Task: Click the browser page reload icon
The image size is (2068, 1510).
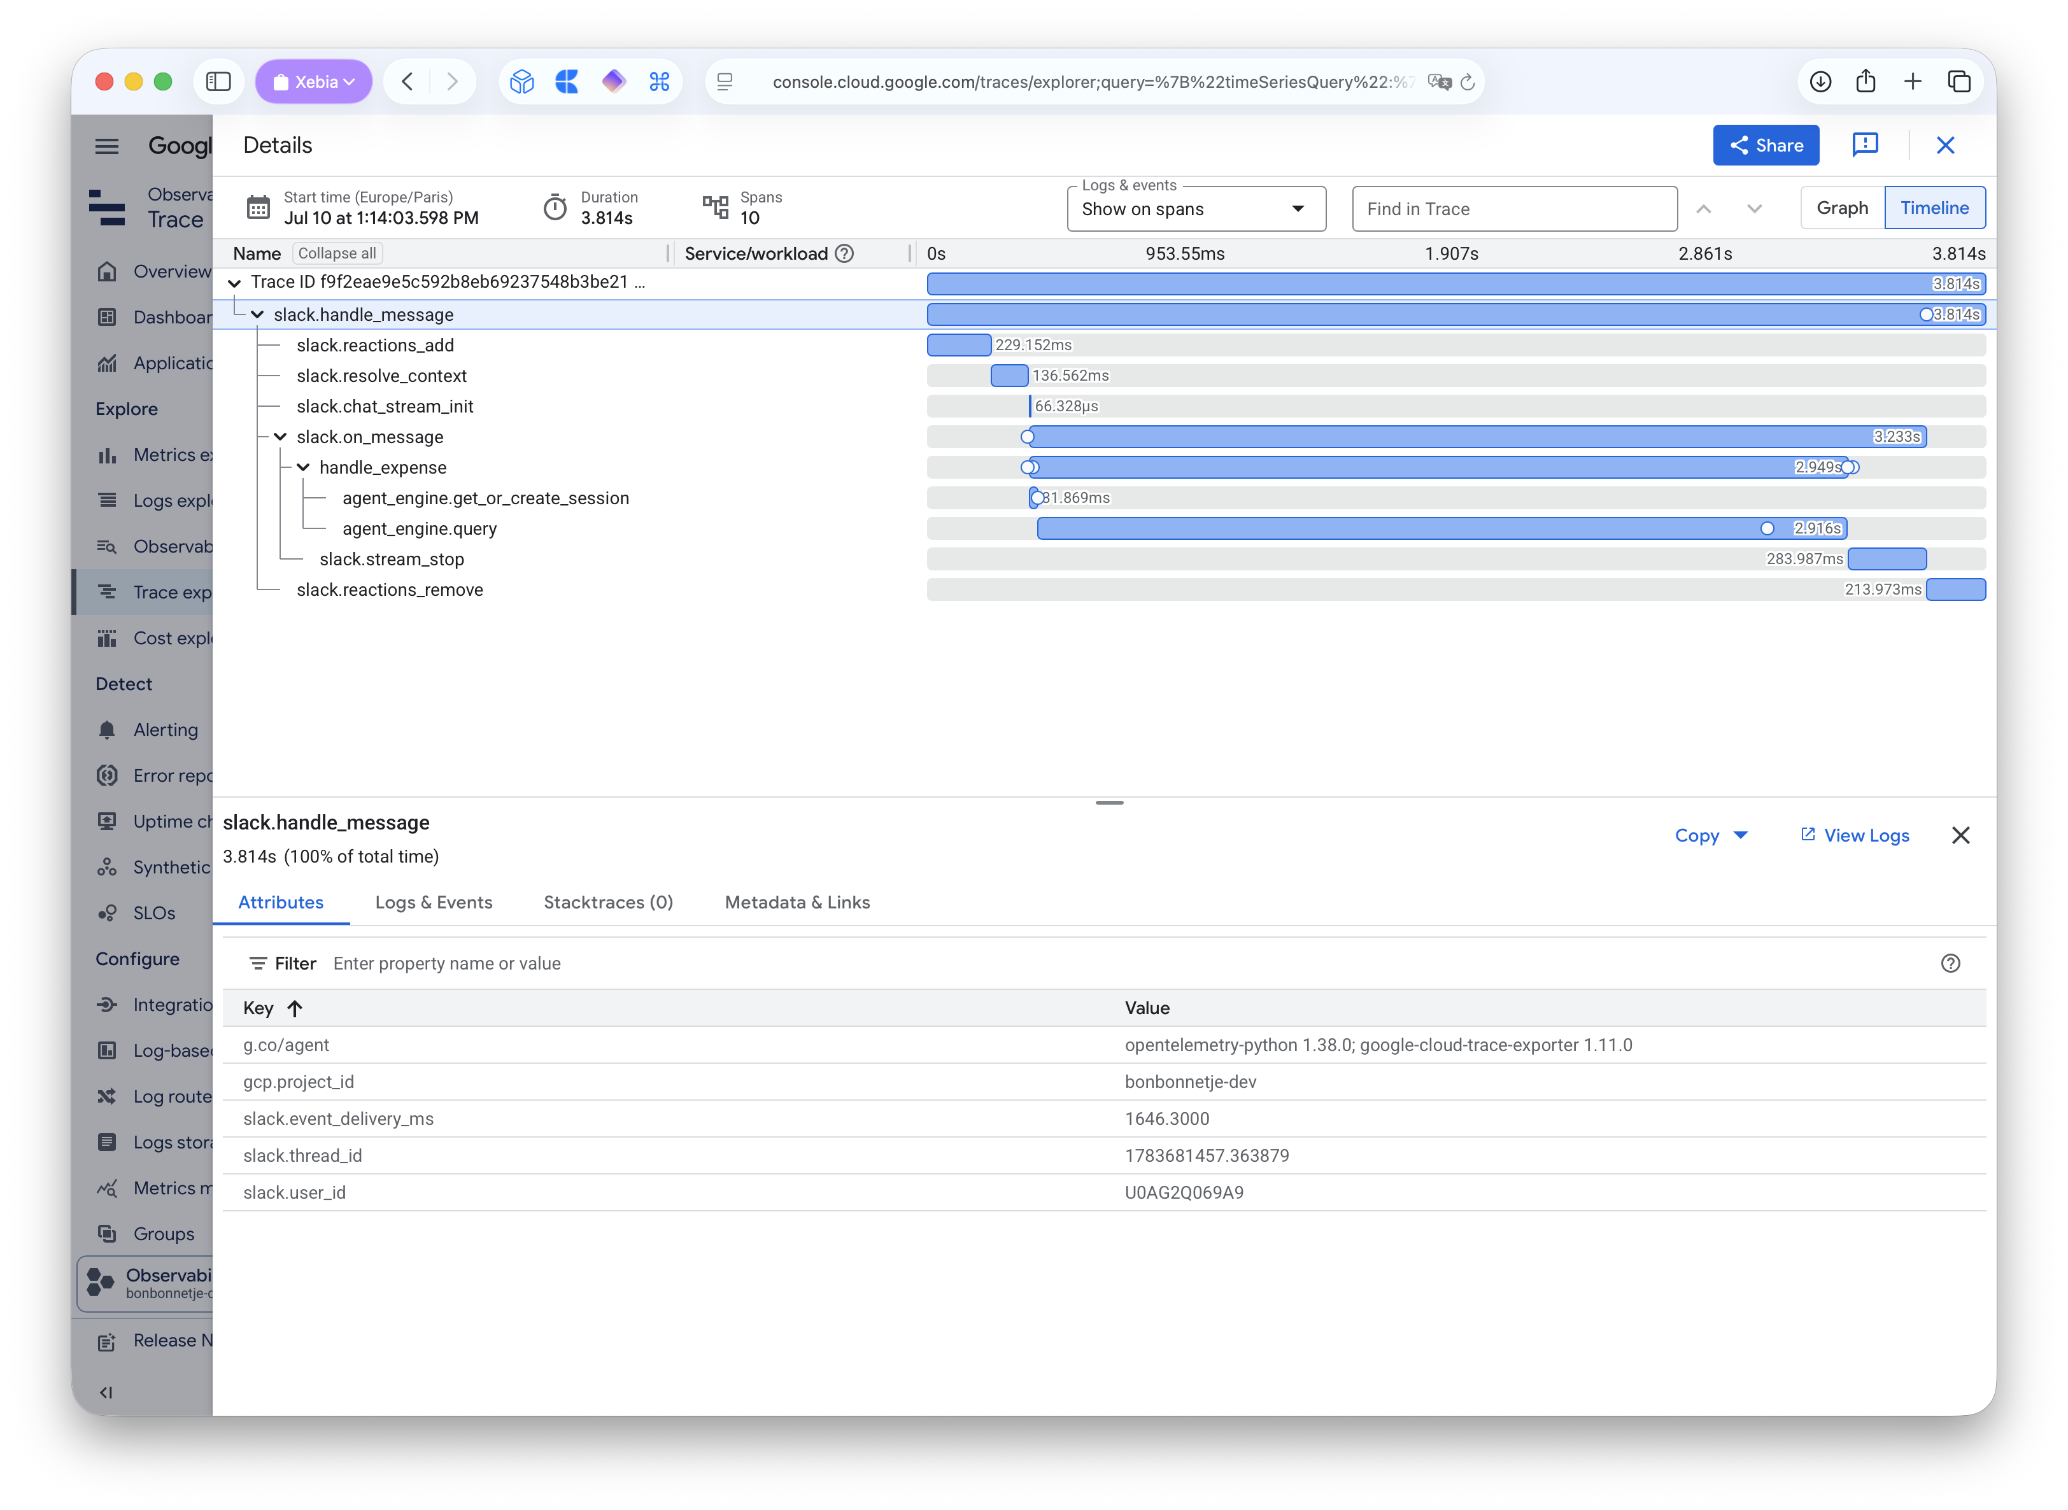Action: click(x=1468, y=82)
